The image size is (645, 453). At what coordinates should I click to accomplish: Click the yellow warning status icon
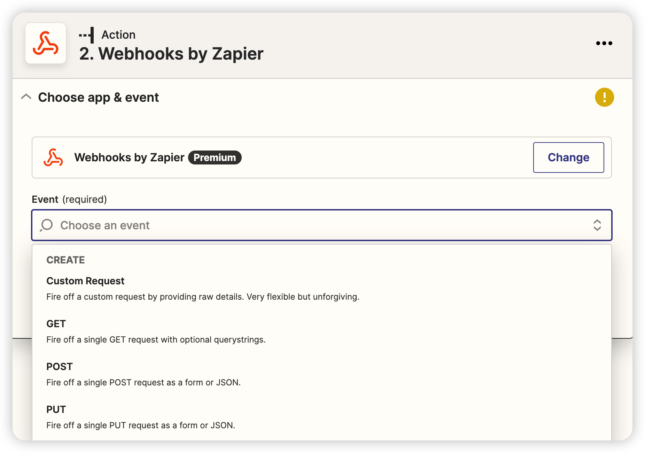click(604, 97)
